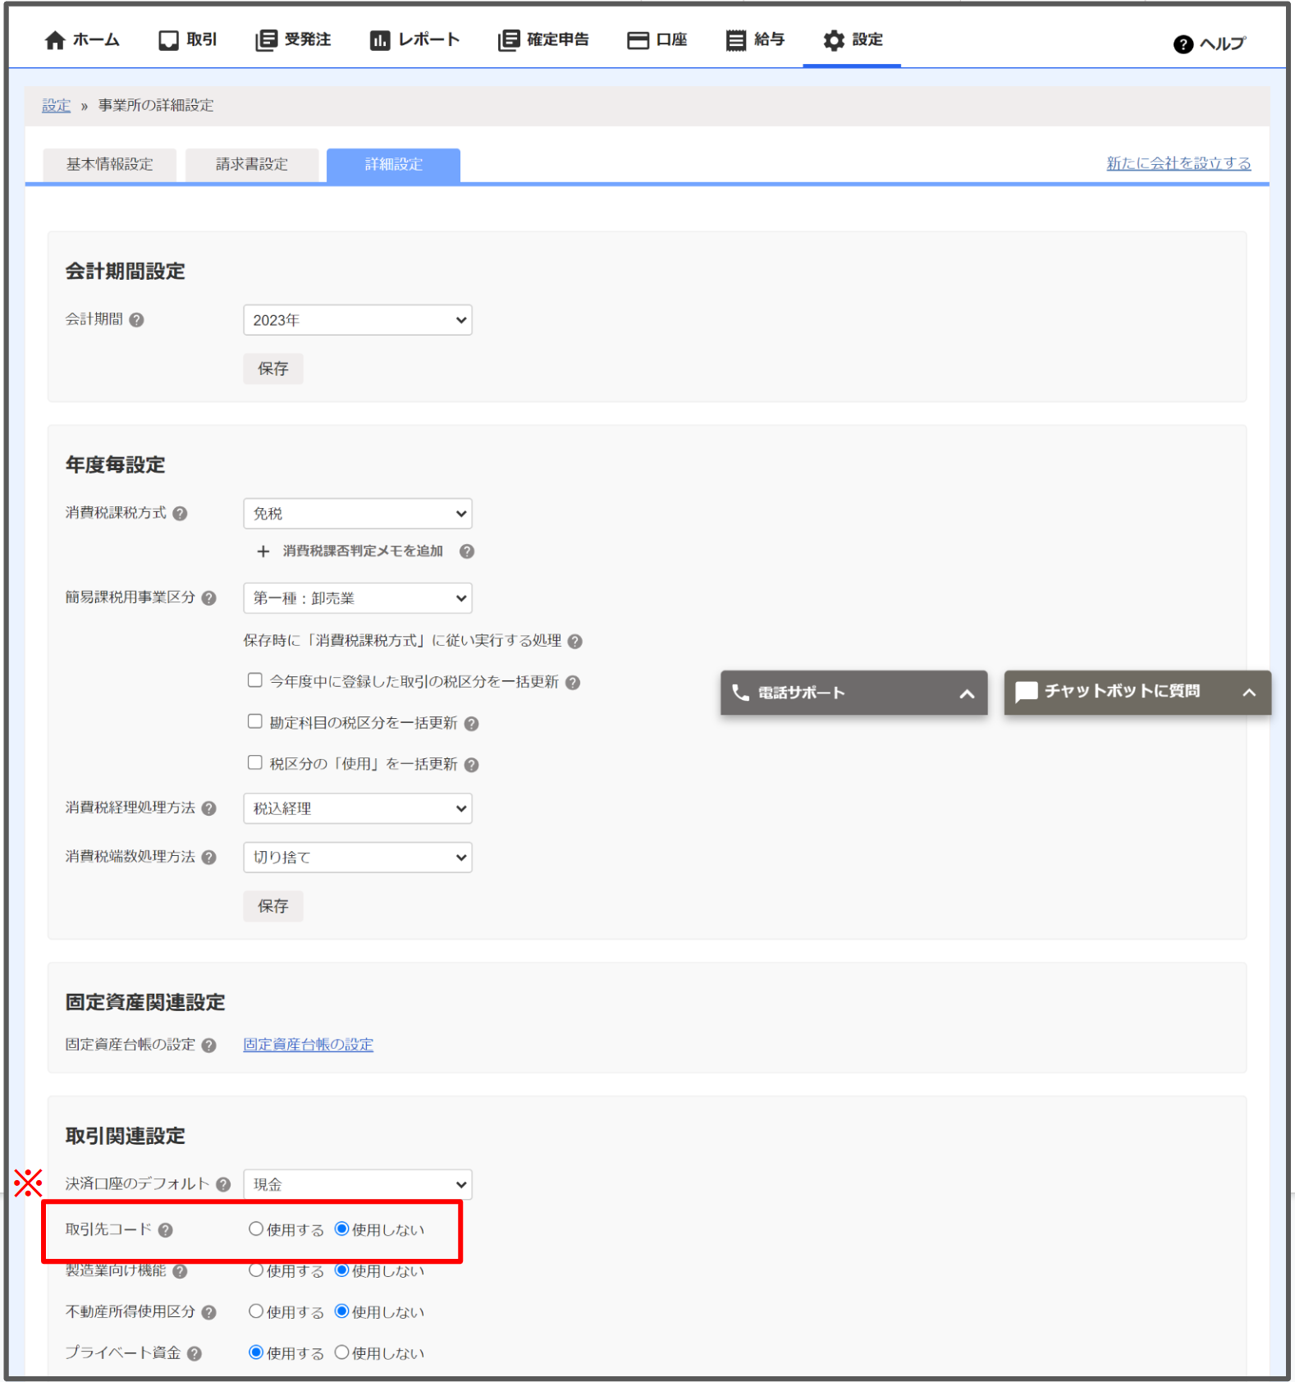Open the 固定資産台帳の設定 link
Screen dimensions: 1295x1382
pyautogui.click(x=308, y=1045)
